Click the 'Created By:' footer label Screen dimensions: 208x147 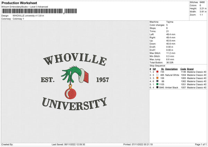pyautogui.click(x=7, y=145)
